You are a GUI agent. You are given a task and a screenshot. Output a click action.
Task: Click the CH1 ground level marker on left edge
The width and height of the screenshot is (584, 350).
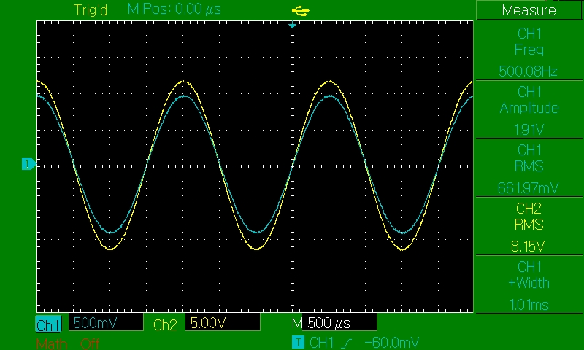(28, 163)
